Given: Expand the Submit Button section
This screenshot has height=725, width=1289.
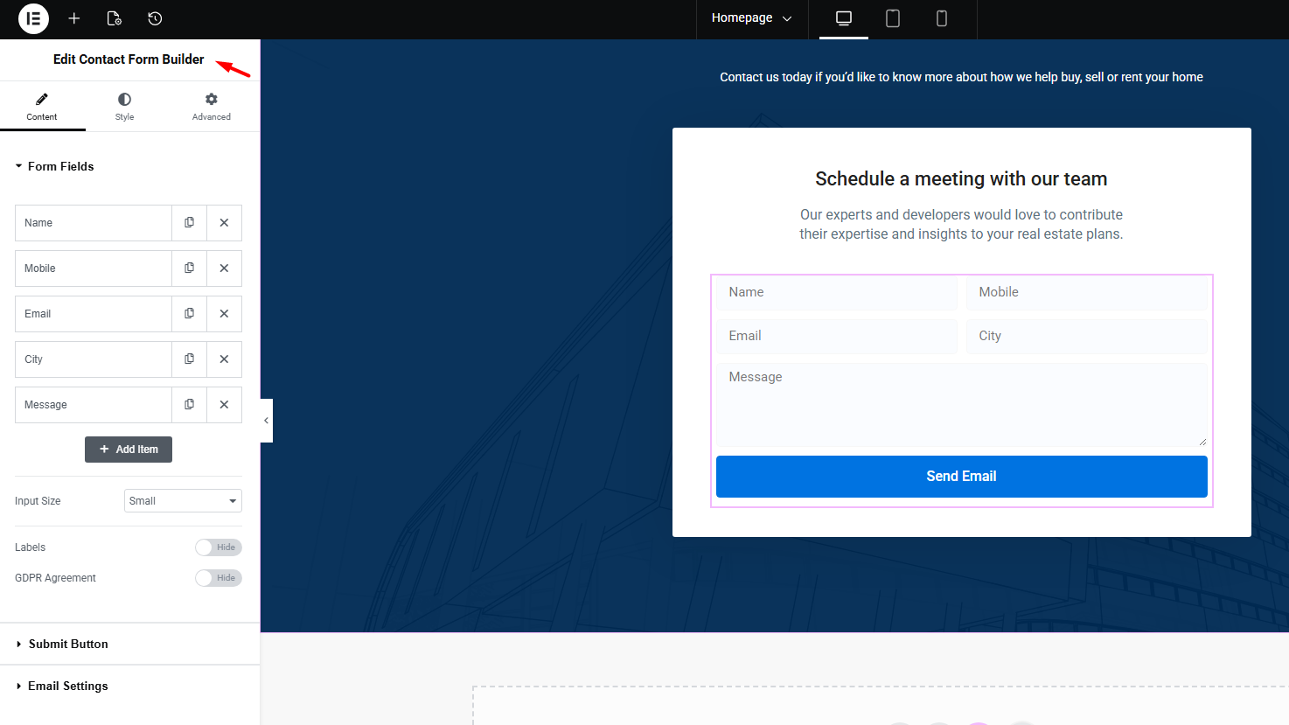Looking at the screenshot, I should pos(68,644).
